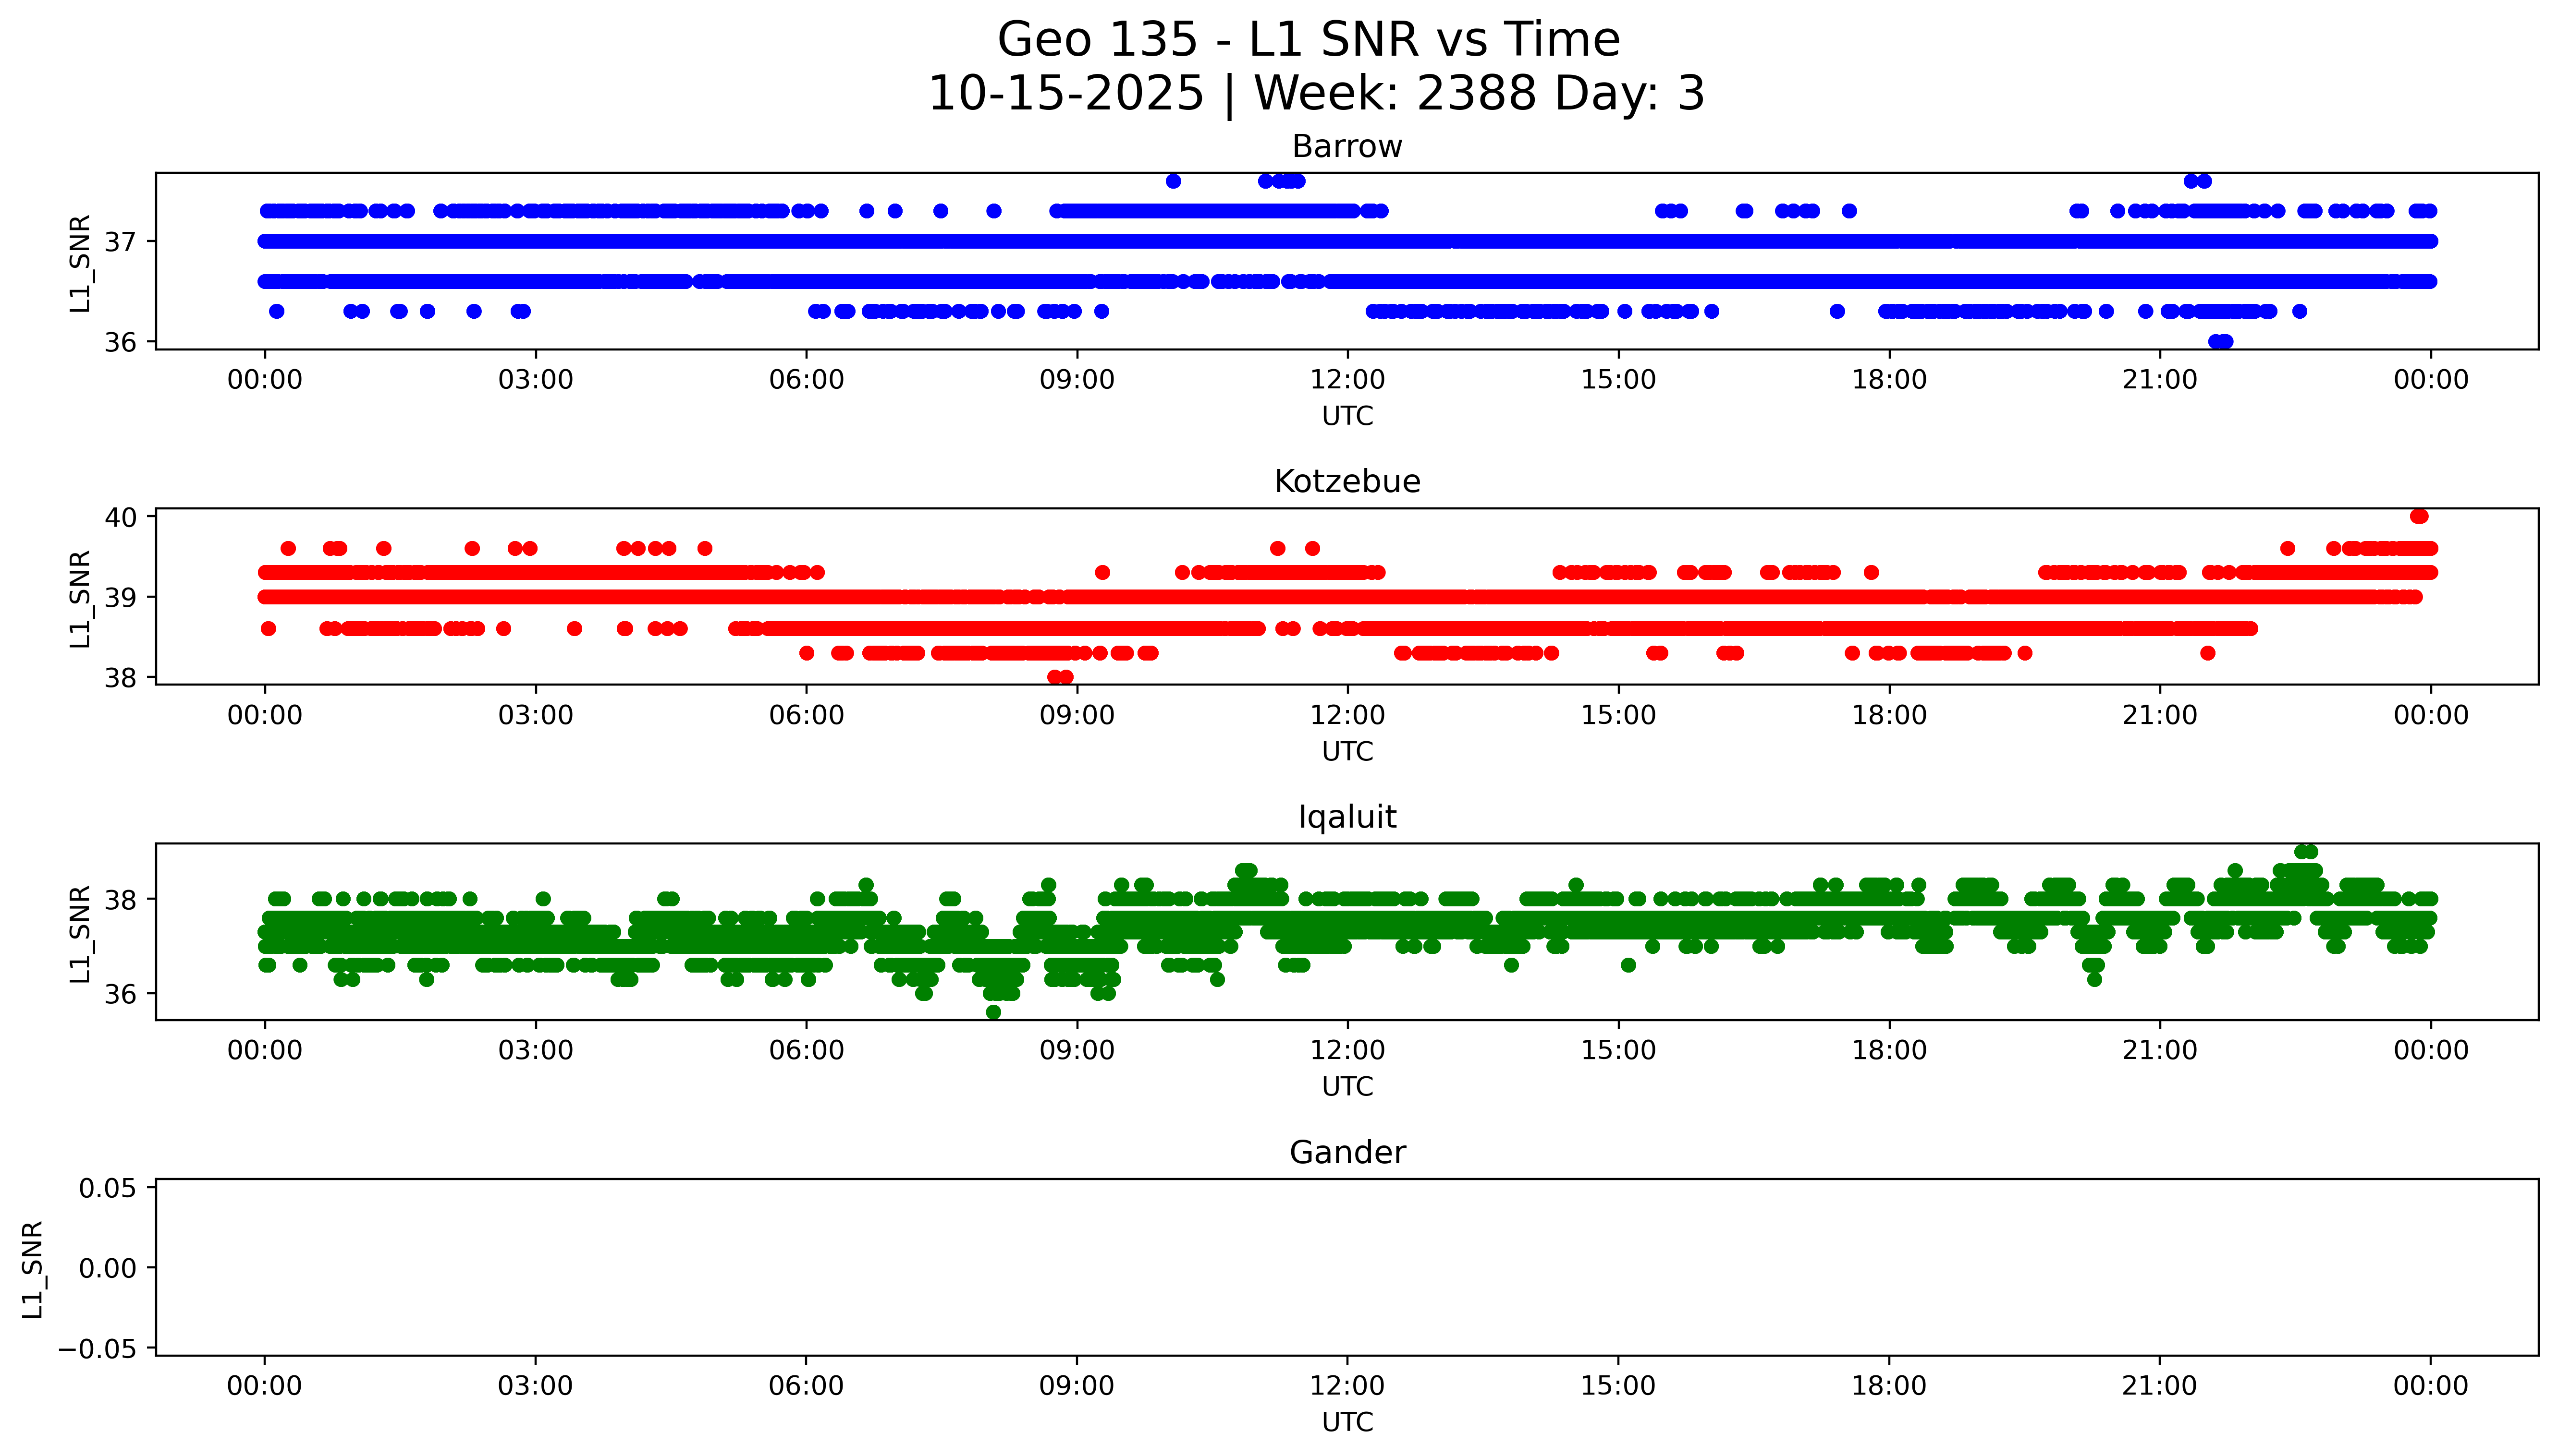Image resolution: width=2558 pixels, height=1456 pixels.
Task: Click the lowest blue point near 36 in Barrow plot
Action: click(x=2220, y=342)
